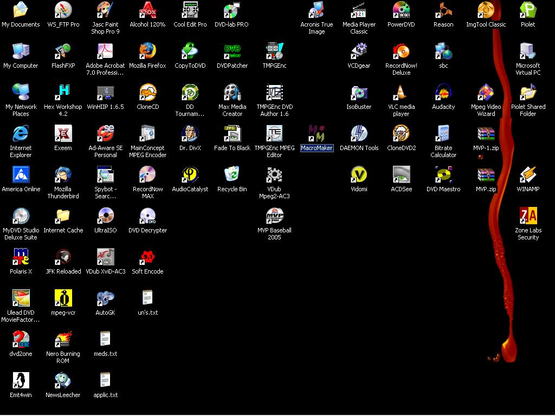Select the Jasc Paint Shop Pro 9 icon
The height and width of the screenshot is (416, 555).
[106, 10]
